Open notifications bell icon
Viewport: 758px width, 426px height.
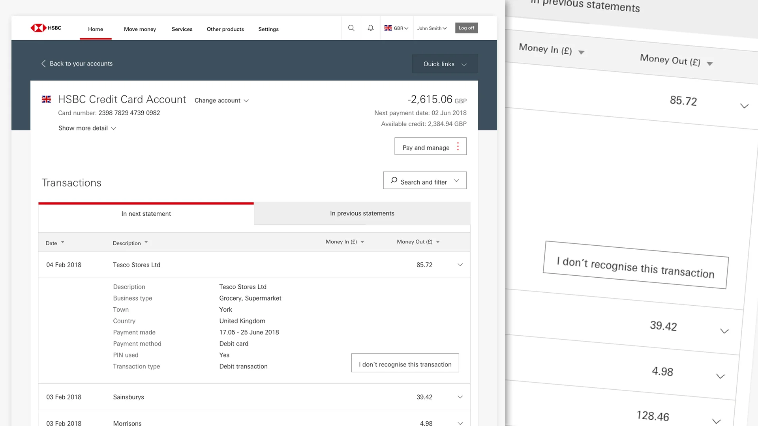[370, 28]
